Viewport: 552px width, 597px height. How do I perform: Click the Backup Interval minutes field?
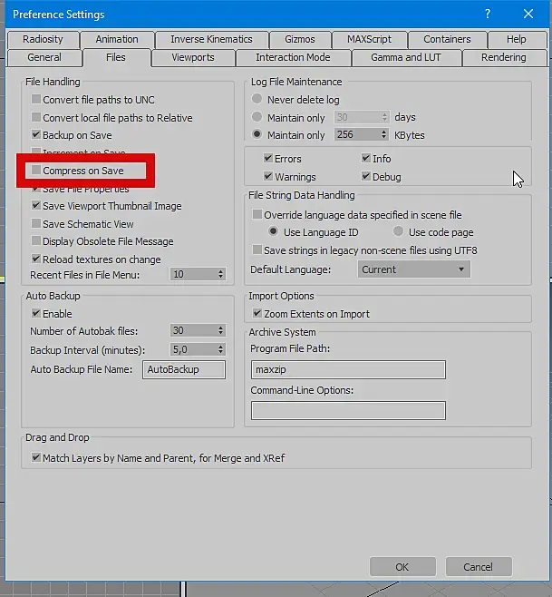point(192,349)
